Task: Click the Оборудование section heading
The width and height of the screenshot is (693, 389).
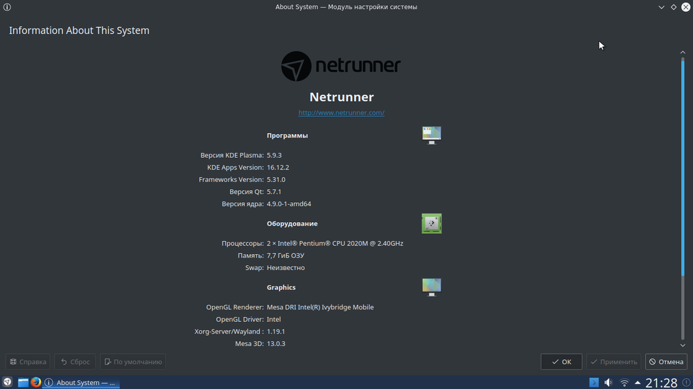Action: 292,224
